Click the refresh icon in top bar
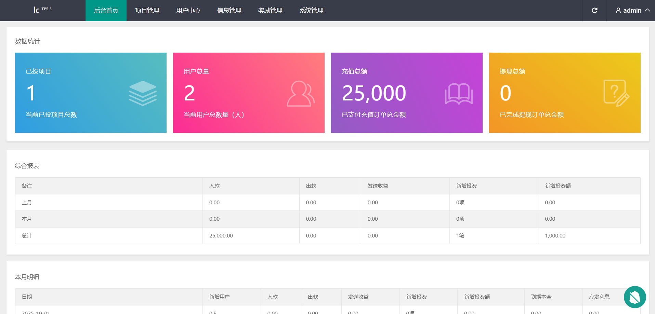The width and height of the screenshot is (655, 314). [x=594, y=11]
